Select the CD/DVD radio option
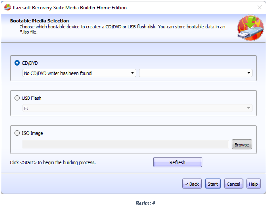 17,63
